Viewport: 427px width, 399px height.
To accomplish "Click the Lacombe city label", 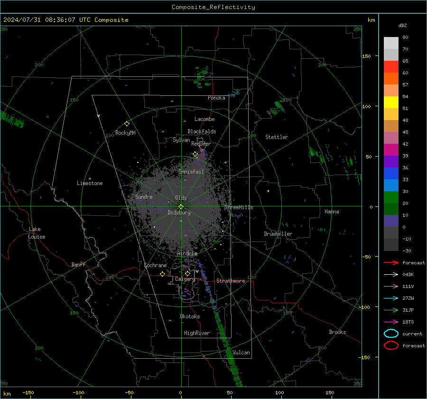I will point(204,119).
